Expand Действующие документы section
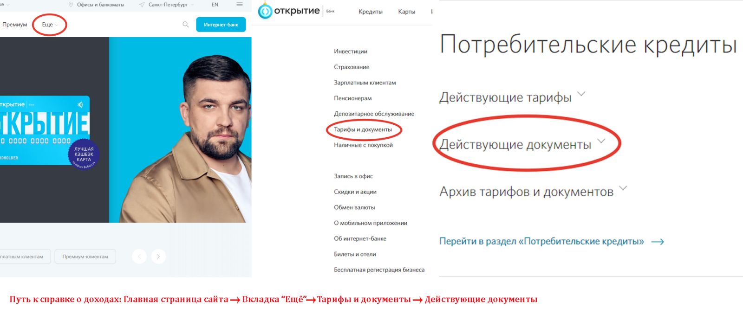The image size is (743, 334). click(x=522, y=144)
